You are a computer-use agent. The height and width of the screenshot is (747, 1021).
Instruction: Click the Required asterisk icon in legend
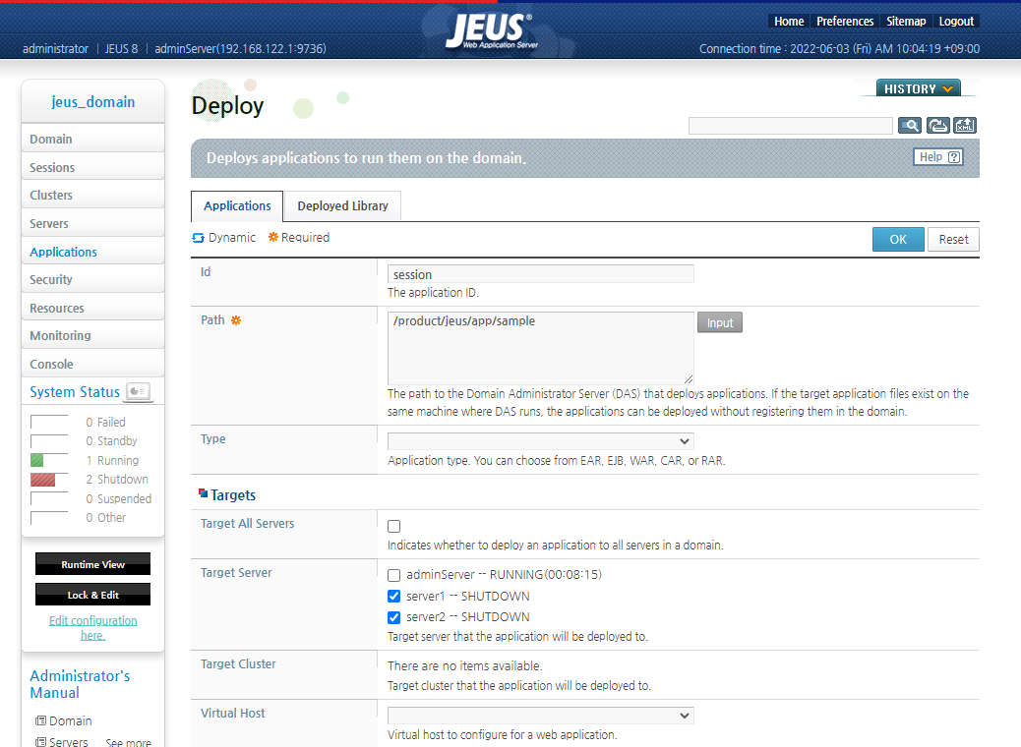tap(273, 238)
